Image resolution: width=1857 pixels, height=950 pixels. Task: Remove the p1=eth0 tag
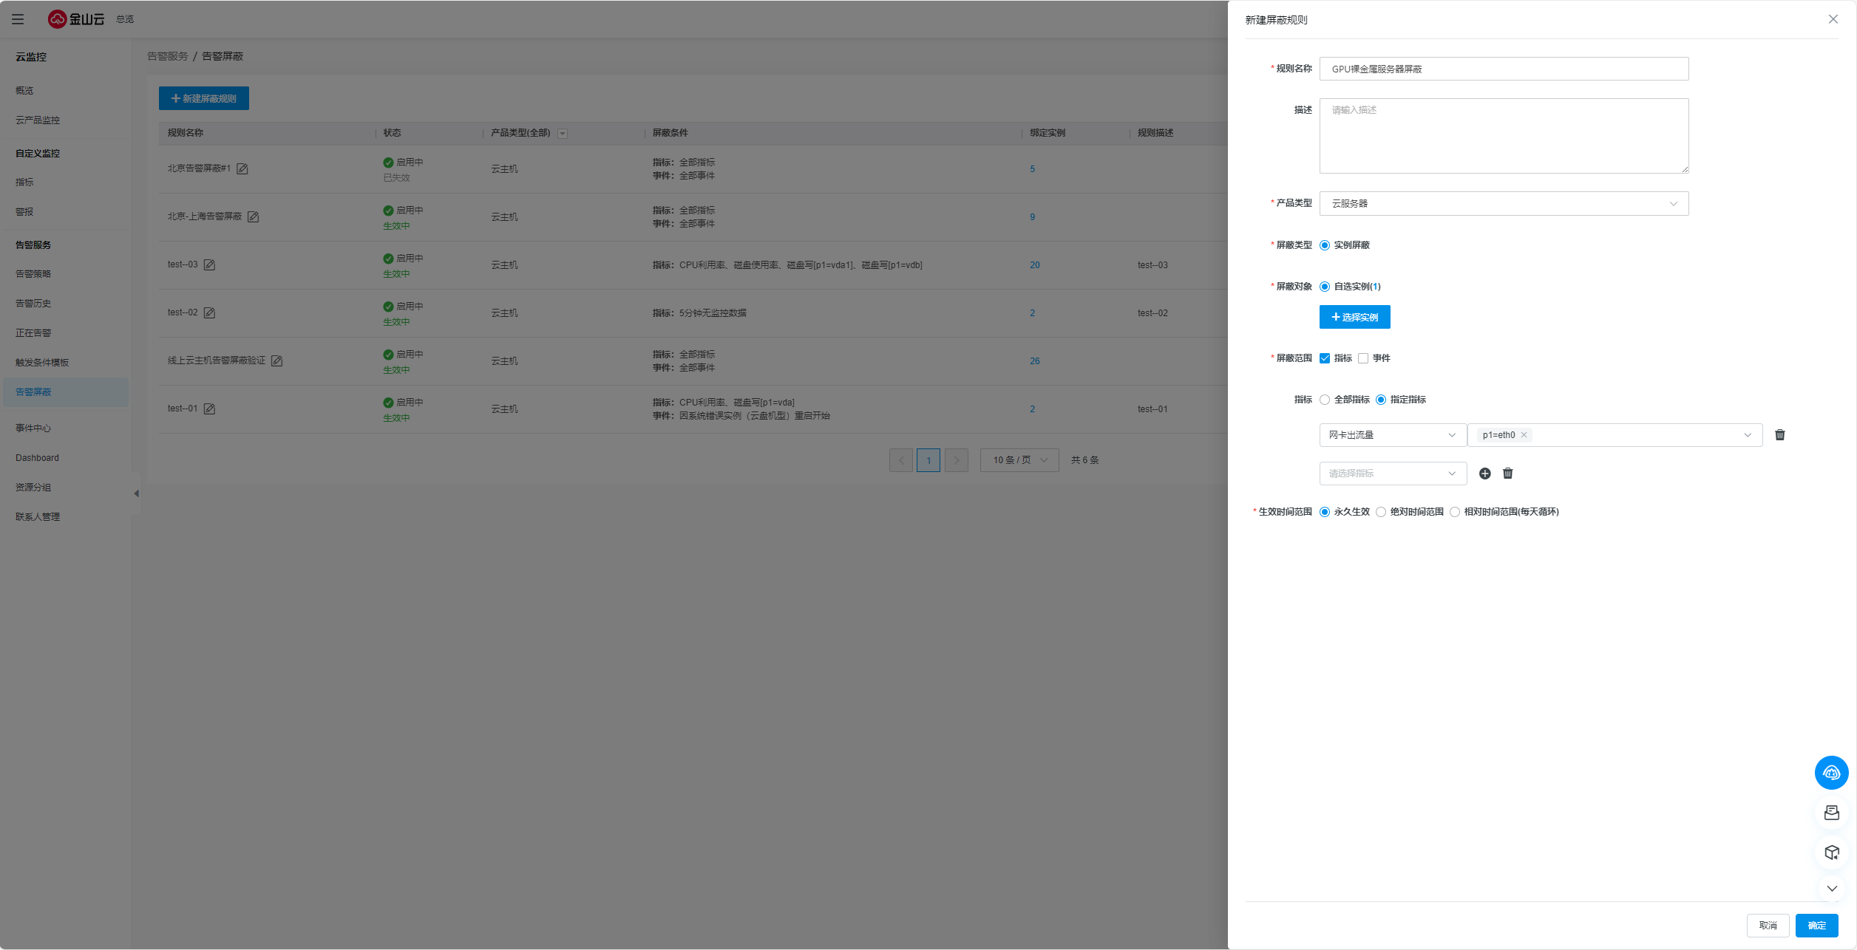click(x=1524, y=435)
